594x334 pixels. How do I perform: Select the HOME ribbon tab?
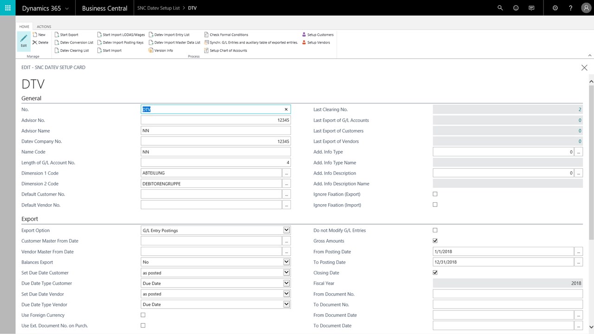(x=24, y=27)
